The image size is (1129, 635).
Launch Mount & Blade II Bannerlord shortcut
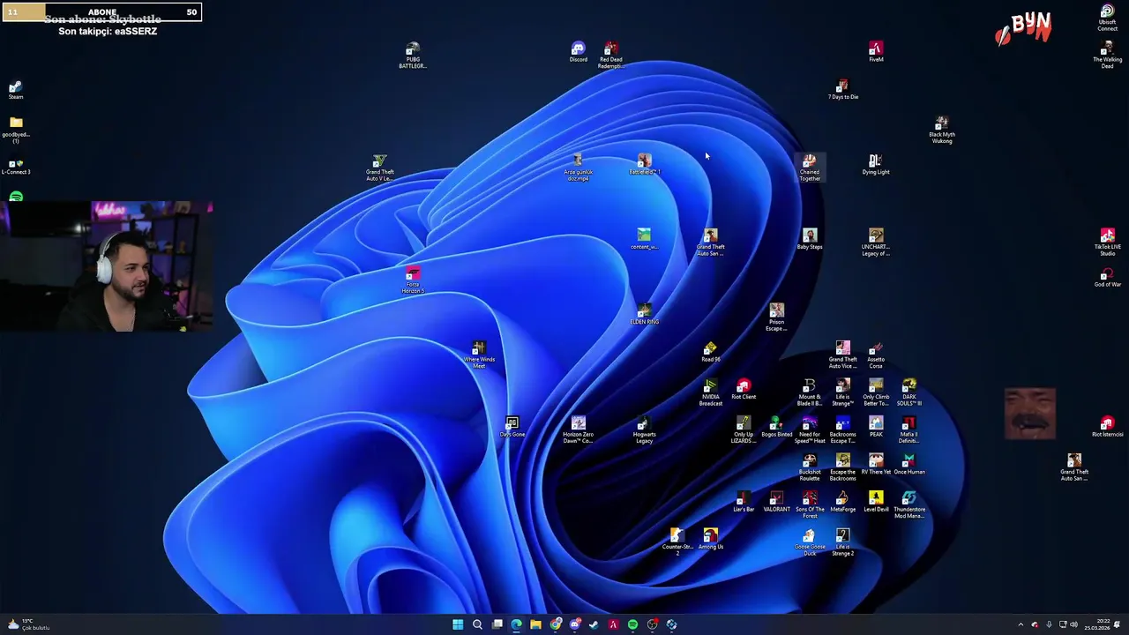(810, 392)
